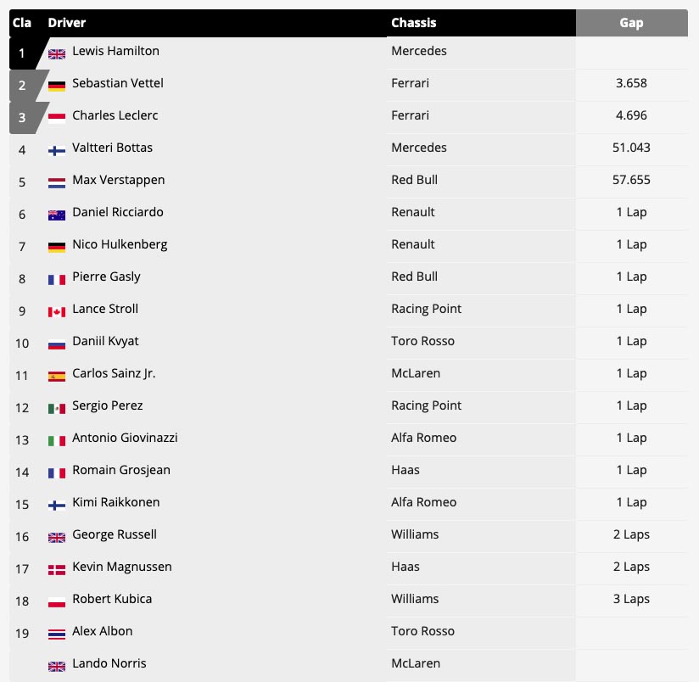Click the Monaco flag beside Charles Leclerc
This screenshot has width=699, height=682.
[57, 119]
